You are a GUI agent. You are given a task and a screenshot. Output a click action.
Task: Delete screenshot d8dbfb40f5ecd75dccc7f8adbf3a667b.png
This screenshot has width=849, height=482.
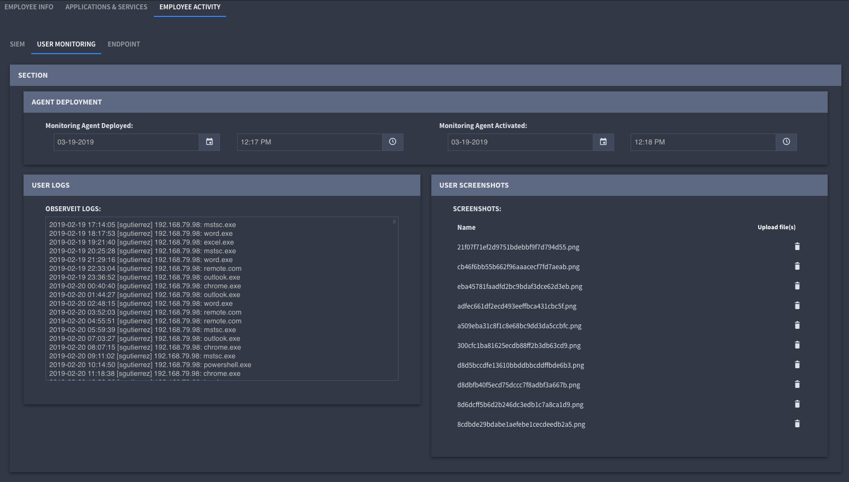coord(797,384)
